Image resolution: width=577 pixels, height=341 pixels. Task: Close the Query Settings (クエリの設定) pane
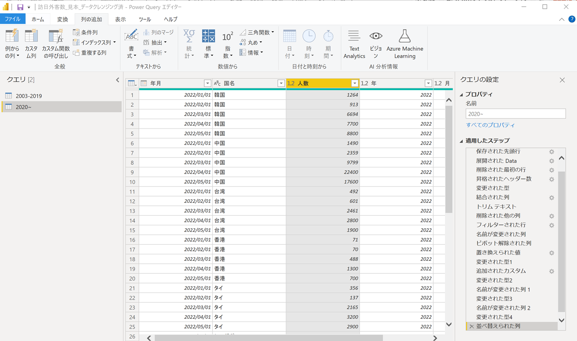(x=562, y=80)
